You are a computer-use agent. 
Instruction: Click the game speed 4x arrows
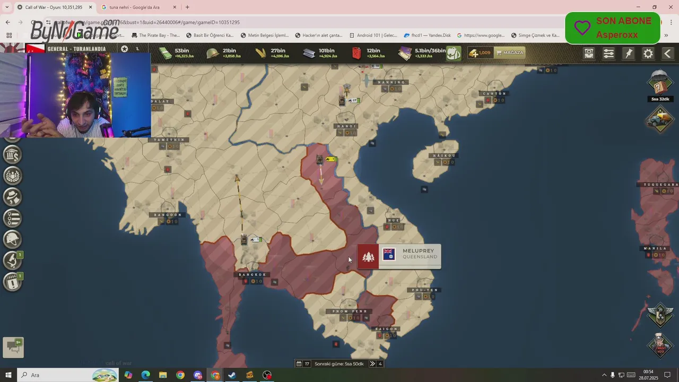tap(376, 364)
